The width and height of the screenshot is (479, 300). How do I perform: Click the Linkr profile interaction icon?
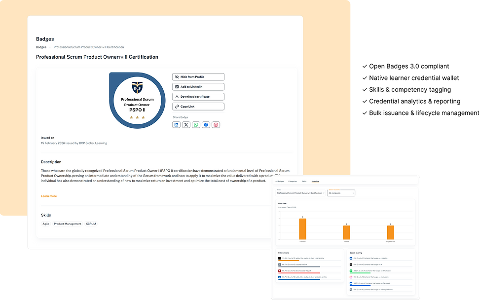click(x=280, y=259)
